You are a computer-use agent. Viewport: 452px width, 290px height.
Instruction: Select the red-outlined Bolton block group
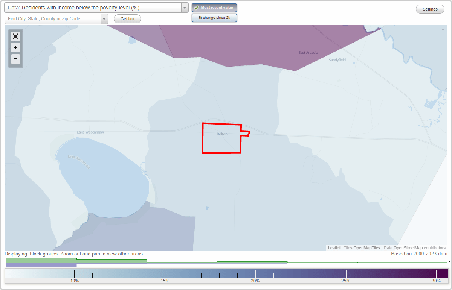click(221, 138)
